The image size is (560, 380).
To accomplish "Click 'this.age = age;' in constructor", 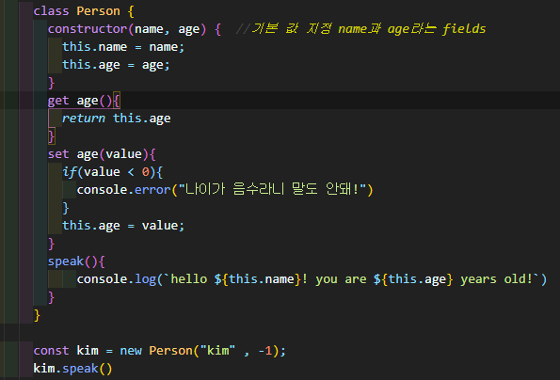I will tap(116, 65).
